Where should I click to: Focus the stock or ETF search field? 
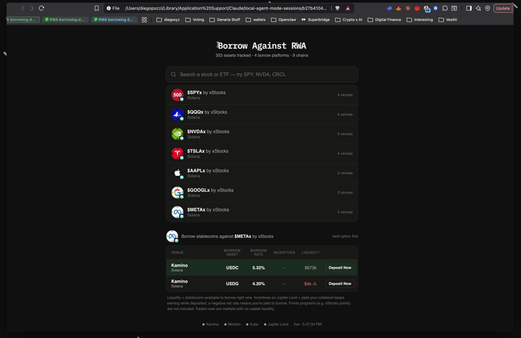tap(262, 75)
